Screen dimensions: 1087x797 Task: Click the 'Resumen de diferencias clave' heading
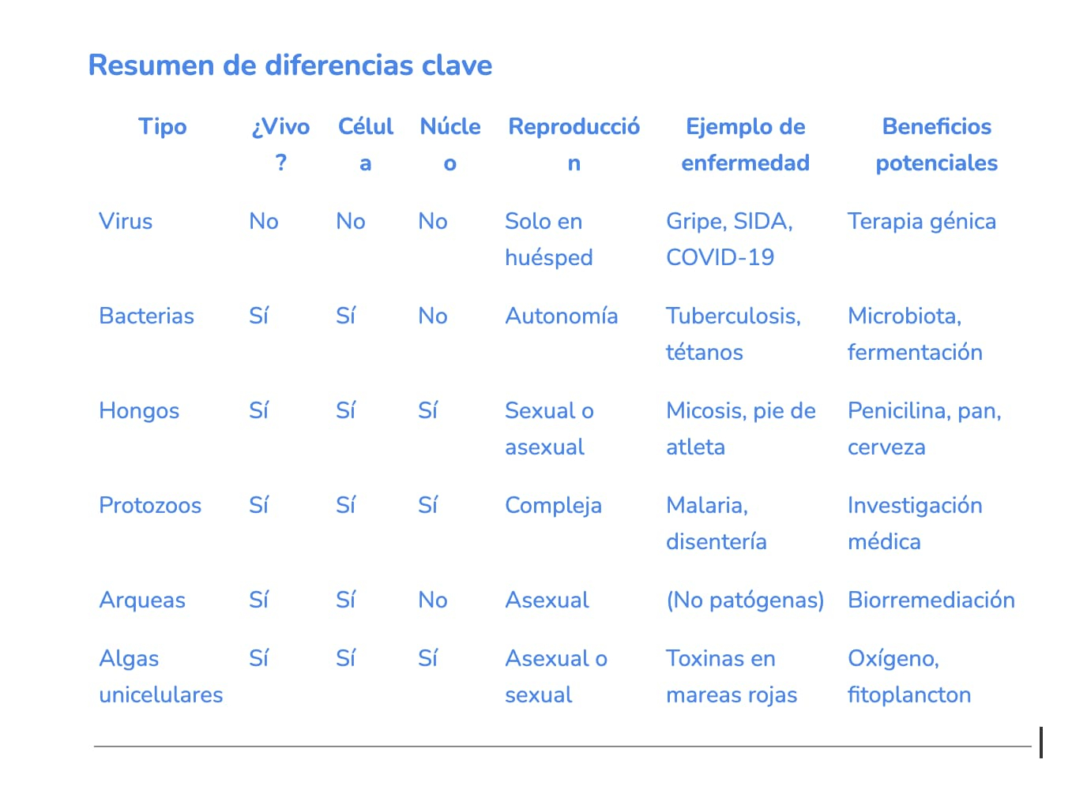click(x=290, y=65)
